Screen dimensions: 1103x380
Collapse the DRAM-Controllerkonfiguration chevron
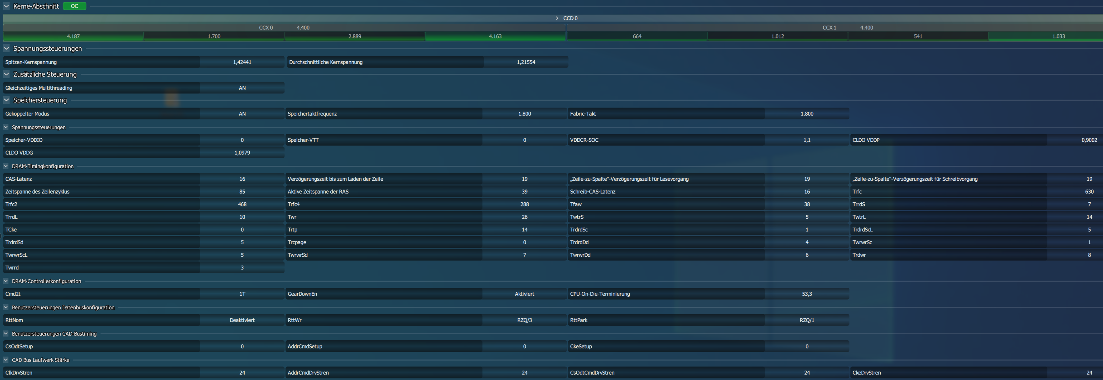(6, 281)
